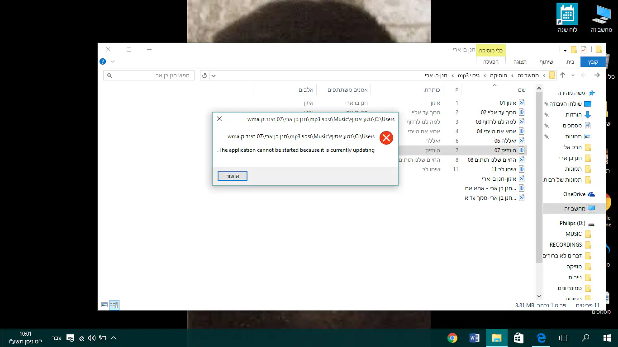This screenshot has width=618, height=347.
Task: Click the אישור button in error dialog
Action: (233, 176)
